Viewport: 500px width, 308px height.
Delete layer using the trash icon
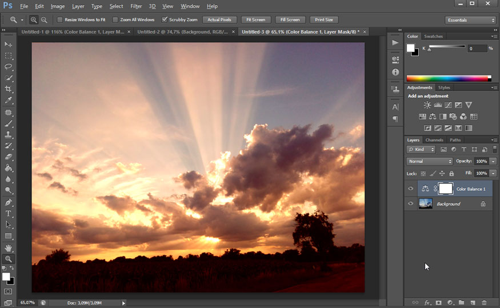coord(484,302)
